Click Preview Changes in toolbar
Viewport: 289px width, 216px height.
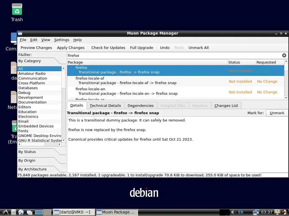36,48
